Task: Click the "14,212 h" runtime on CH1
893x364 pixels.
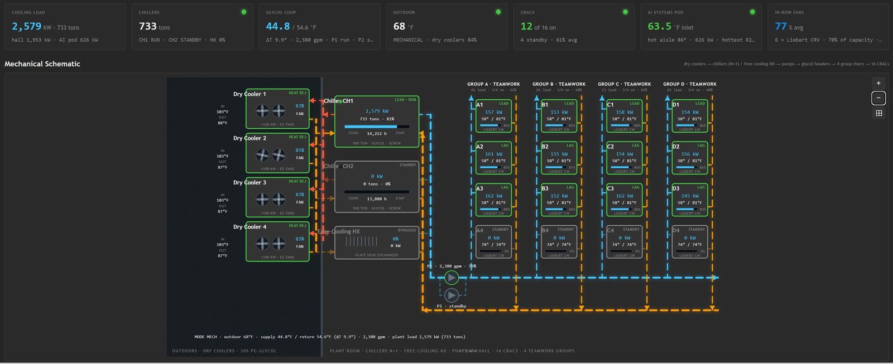Action: tap(376, 134)
